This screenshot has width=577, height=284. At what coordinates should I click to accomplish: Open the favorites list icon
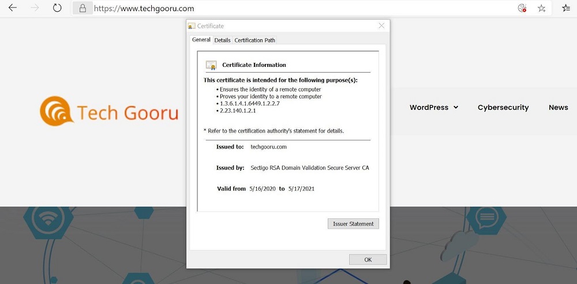[x=566, y=8]
